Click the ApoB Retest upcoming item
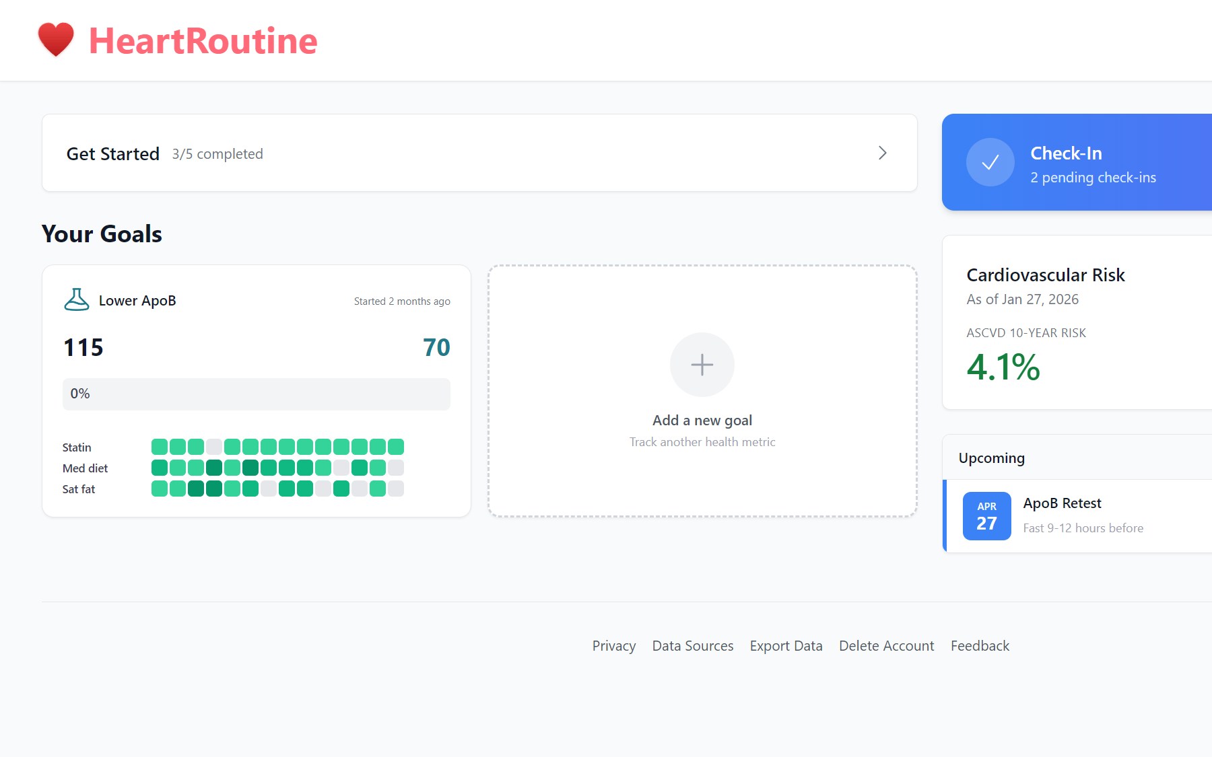Image resolution: width=1212 pixels, height=757 pixels. 1063,503
